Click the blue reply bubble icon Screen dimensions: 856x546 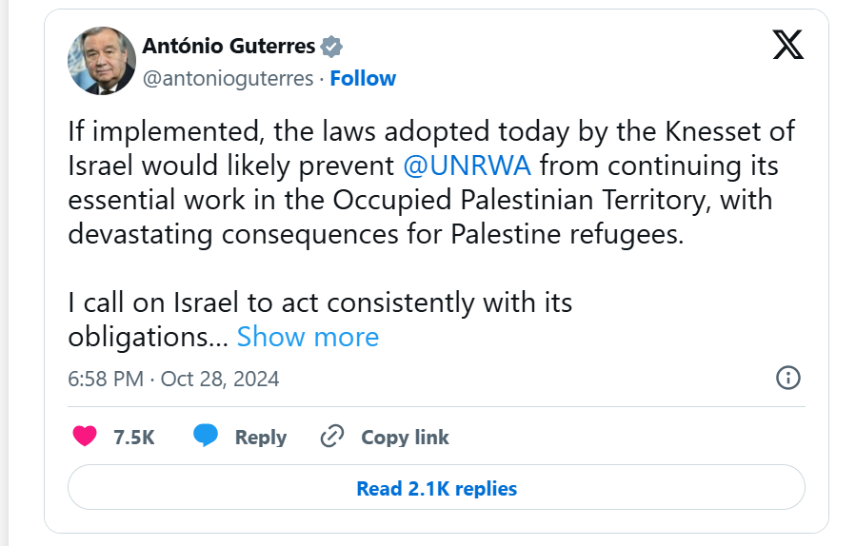coord(206,437)
